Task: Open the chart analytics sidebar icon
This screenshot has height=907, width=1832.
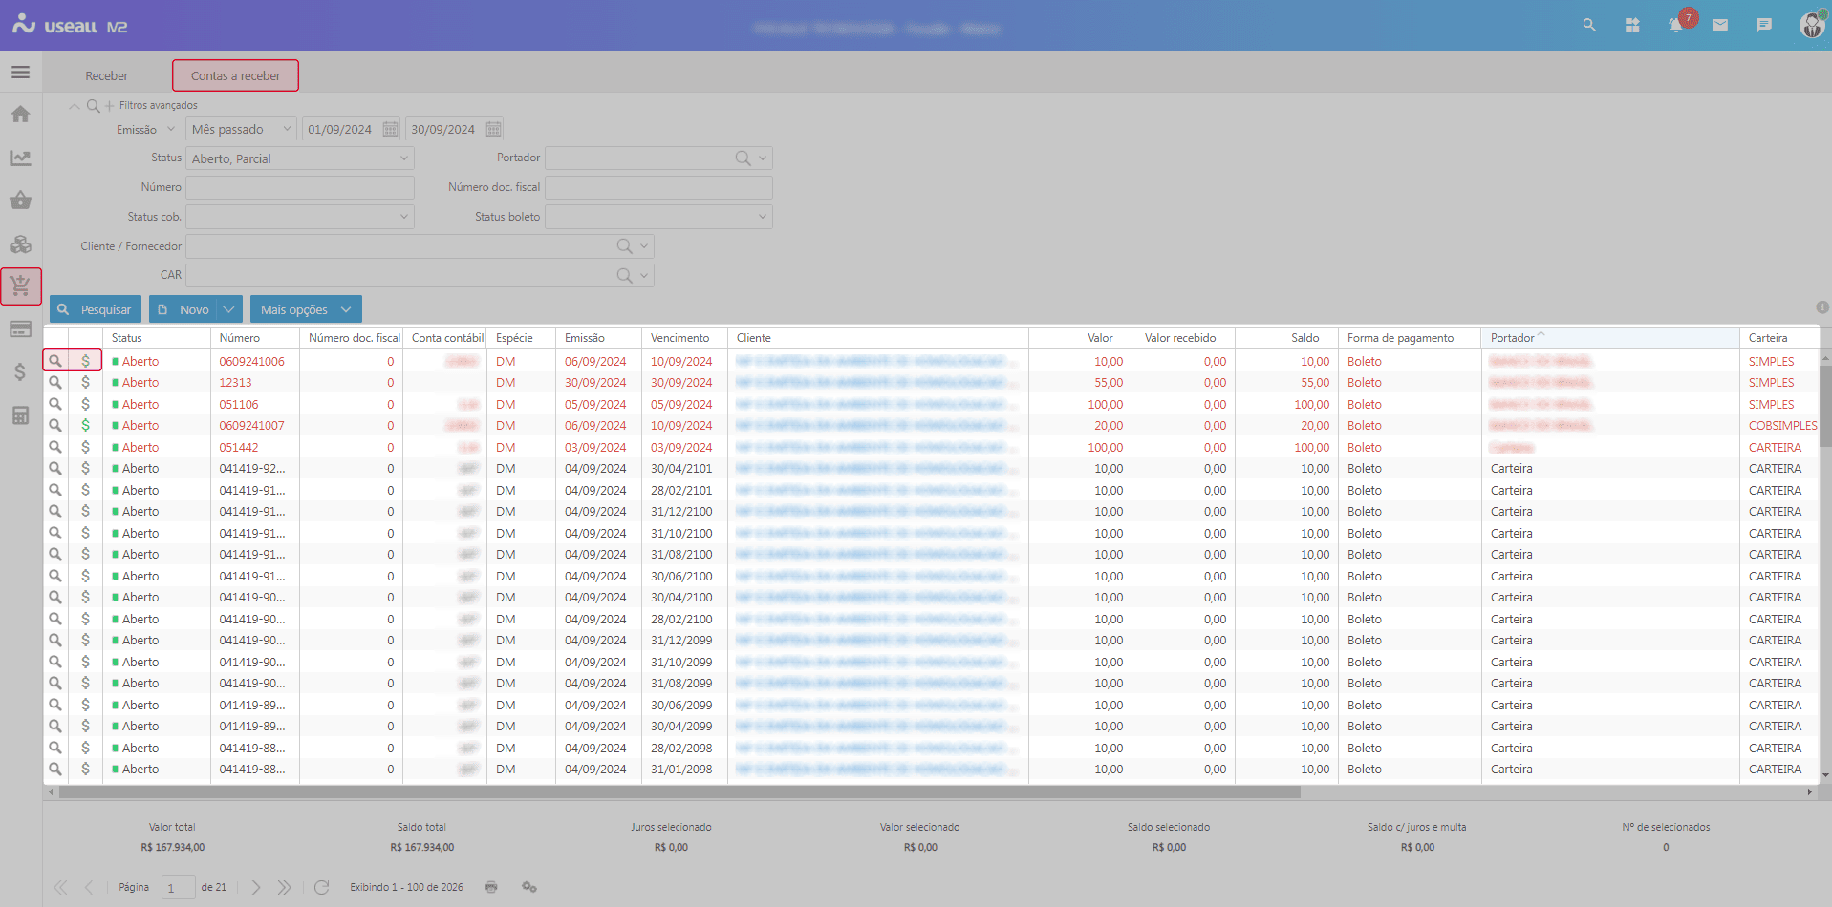Action: pyautogui.click(x=20, y=158)
